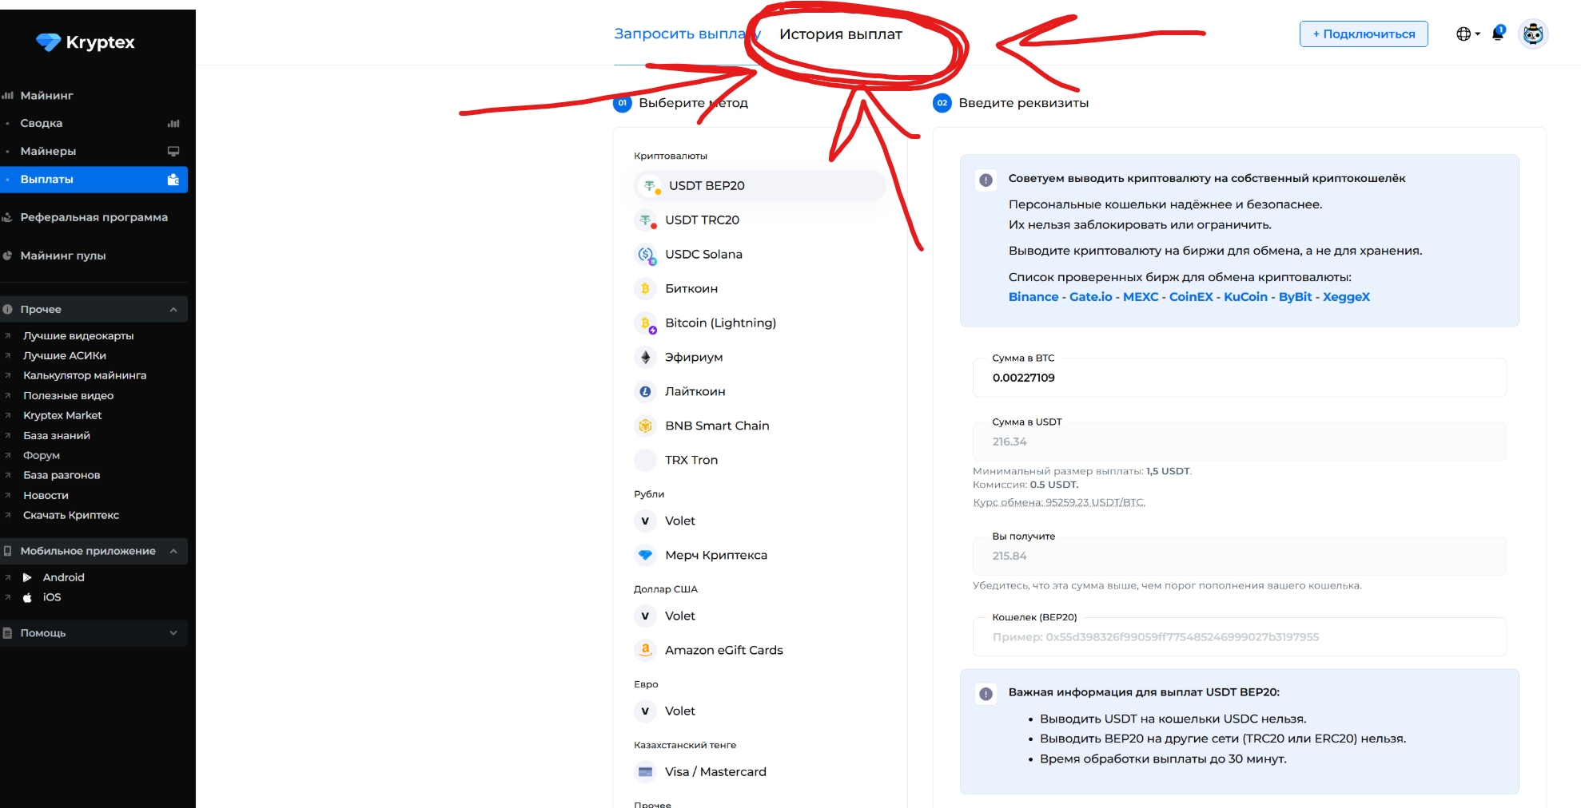Open the notifications bell
Image resolution: width=1581 pixels, height=808 pixels.
point(1498,34)
